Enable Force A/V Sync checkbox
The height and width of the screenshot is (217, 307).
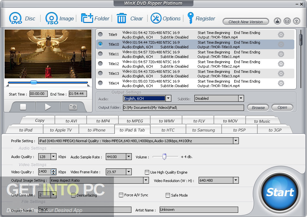(x=121, y=195)
